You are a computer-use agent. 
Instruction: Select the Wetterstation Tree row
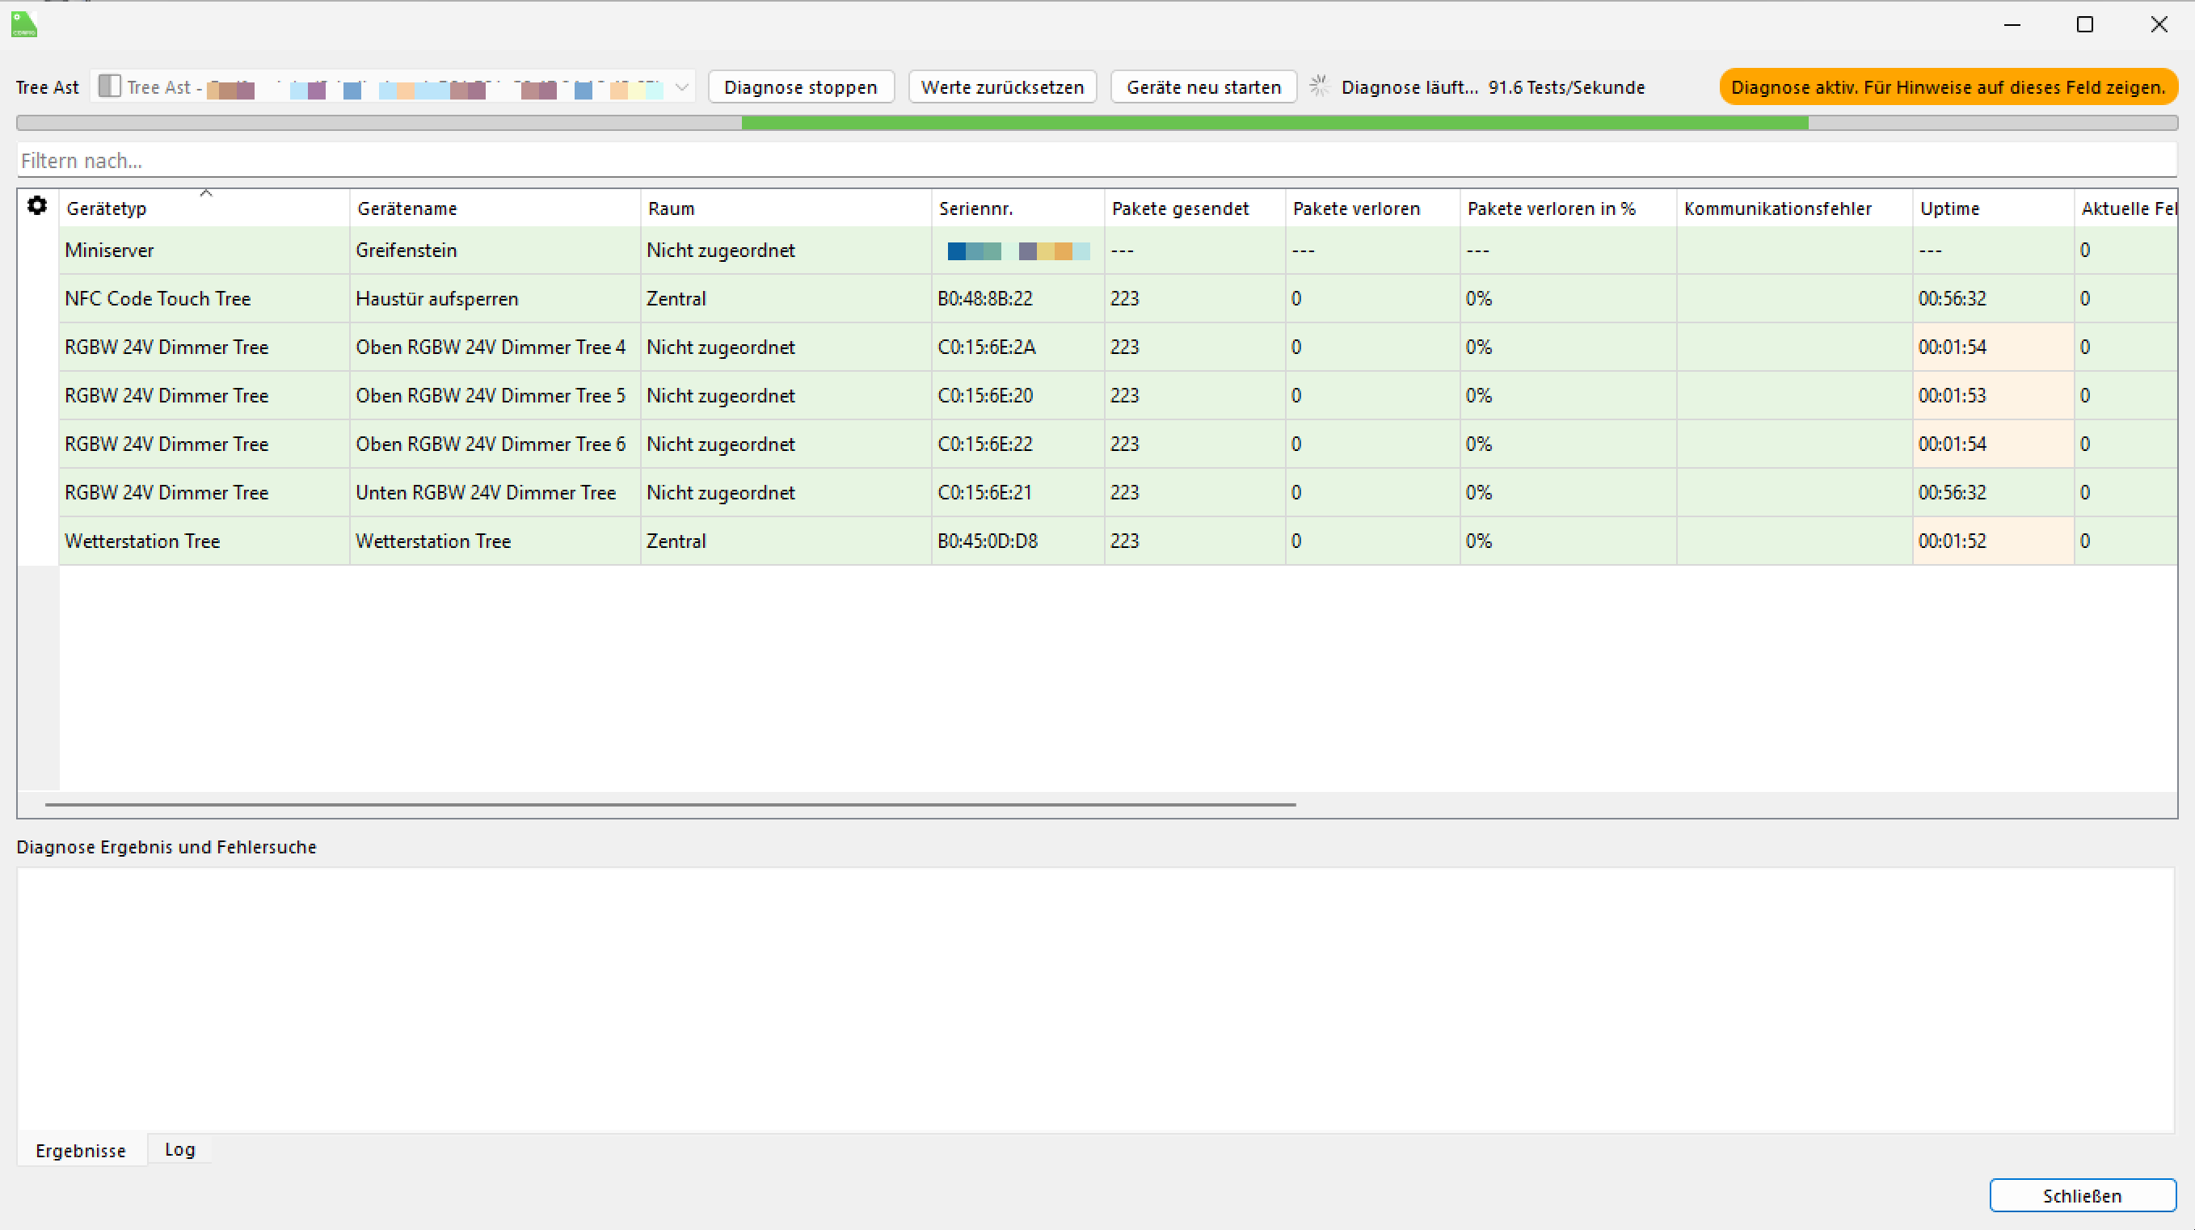(x=142, y=541)
